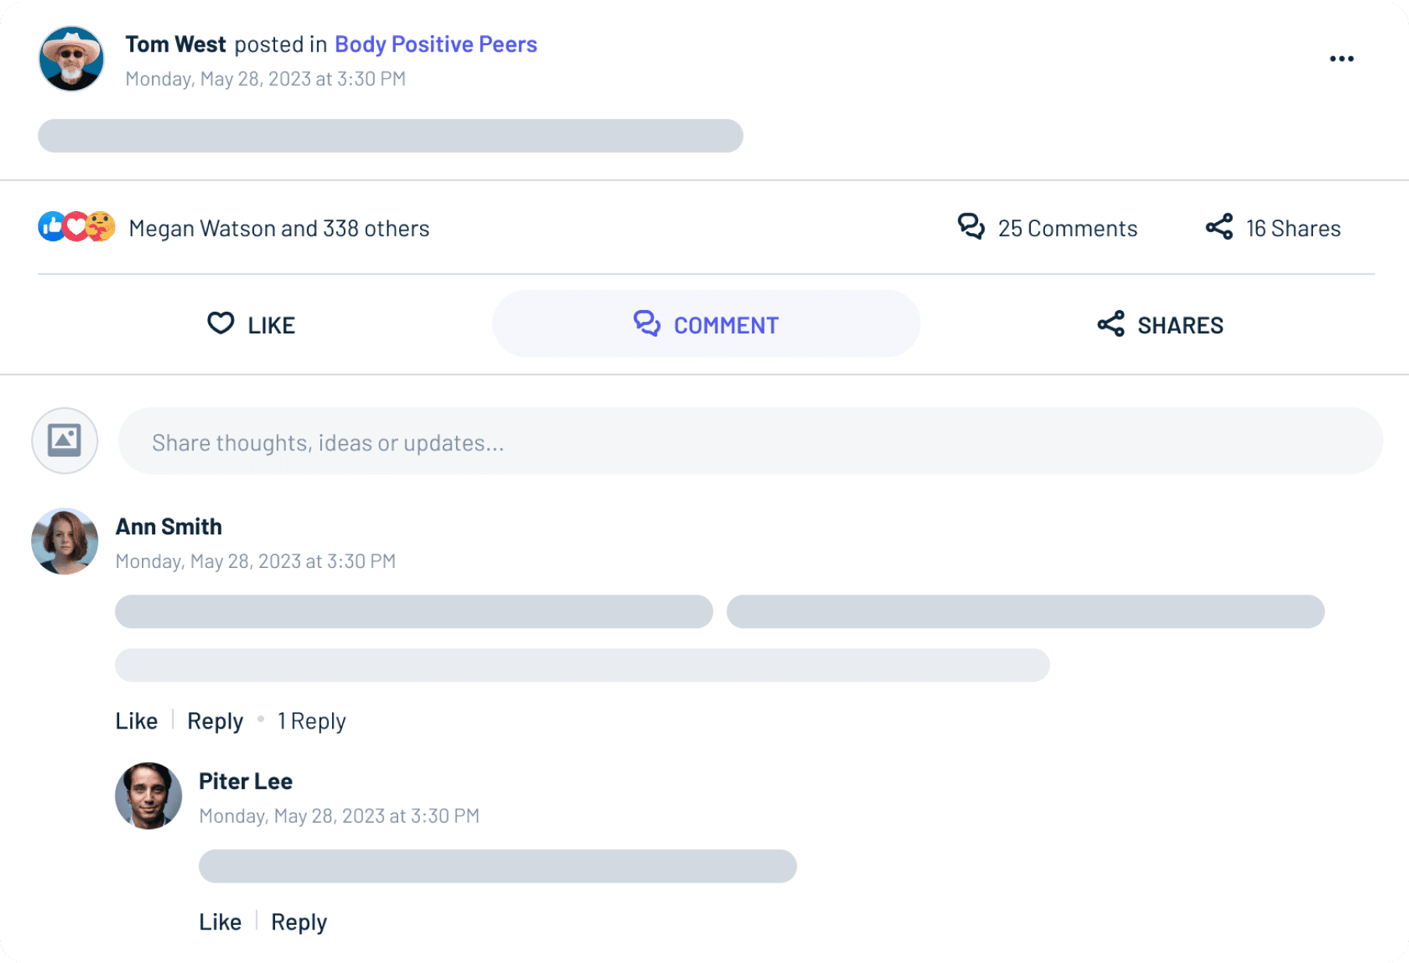Screen dimensions: 1409x963
Task: Open the Body Positive Peers group link
Action: coord(436,44)
